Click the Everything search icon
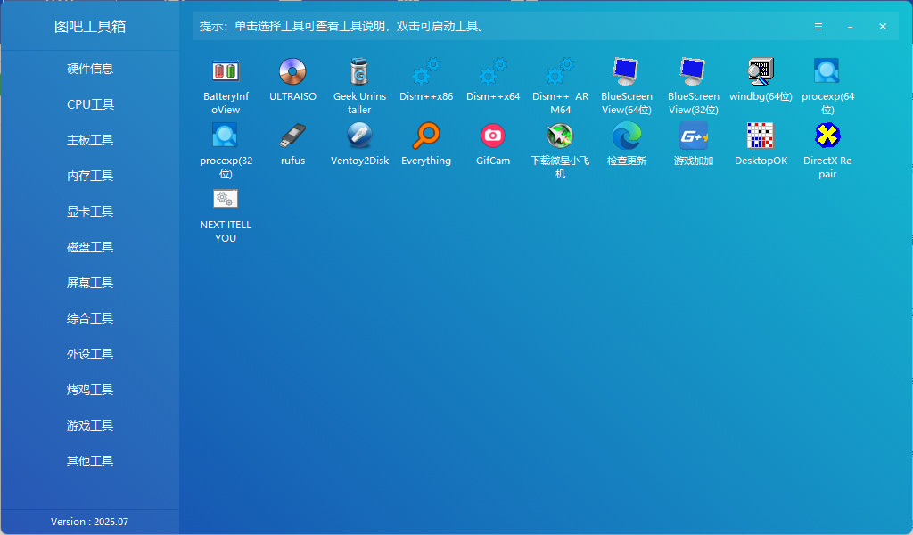 (x=426, y=136)
